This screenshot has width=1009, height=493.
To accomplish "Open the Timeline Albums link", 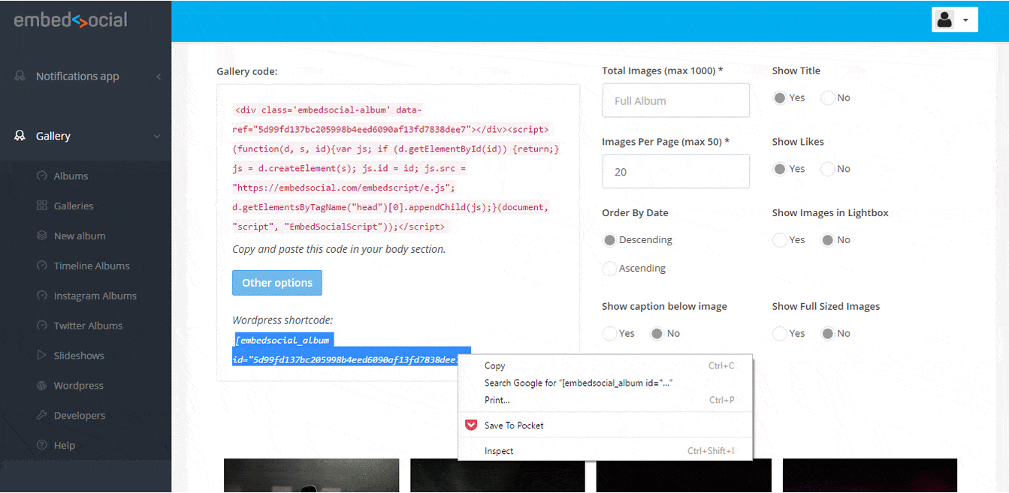I will [92, 266].
